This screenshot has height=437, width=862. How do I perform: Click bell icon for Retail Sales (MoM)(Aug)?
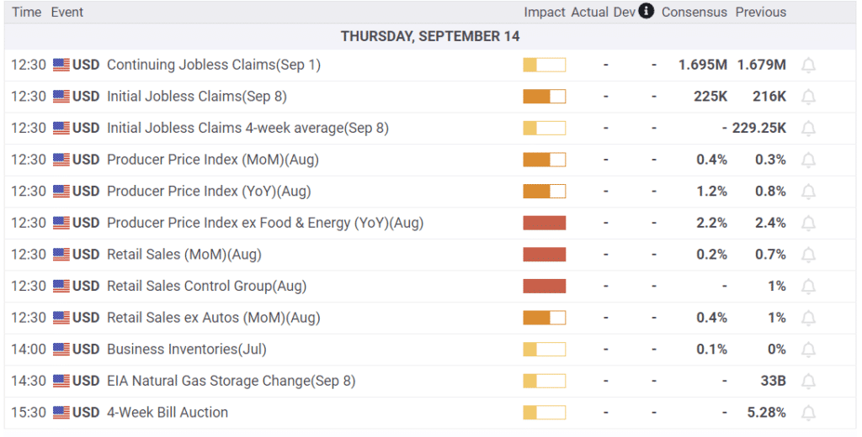pos(808,255)
